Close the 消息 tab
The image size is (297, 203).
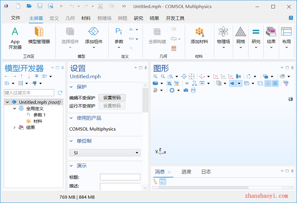tap(169, 172)
